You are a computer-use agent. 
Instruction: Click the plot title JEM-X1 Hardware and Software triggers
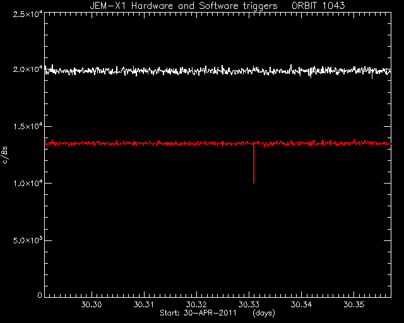point(184,6)
